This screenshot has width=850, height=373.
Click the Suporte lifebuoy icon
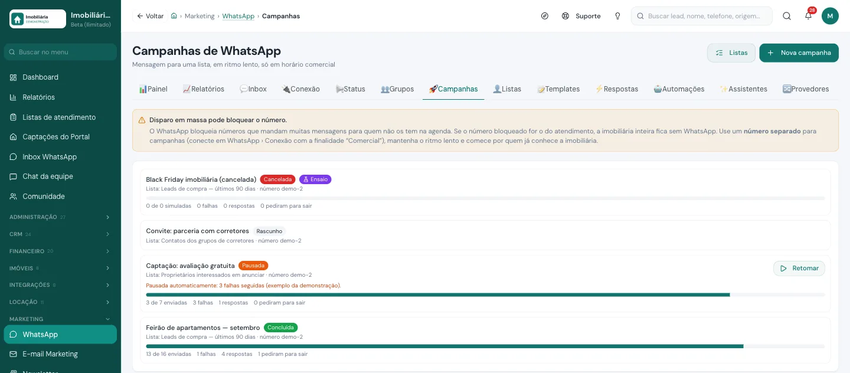(565, 16)
